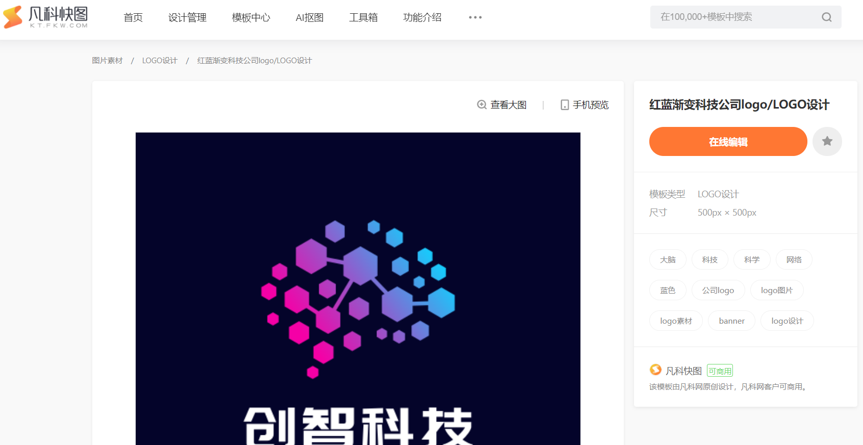Click the 手机预览 phone icon
This screenshot has height=445, width=863.
click(x=565, y=105)
